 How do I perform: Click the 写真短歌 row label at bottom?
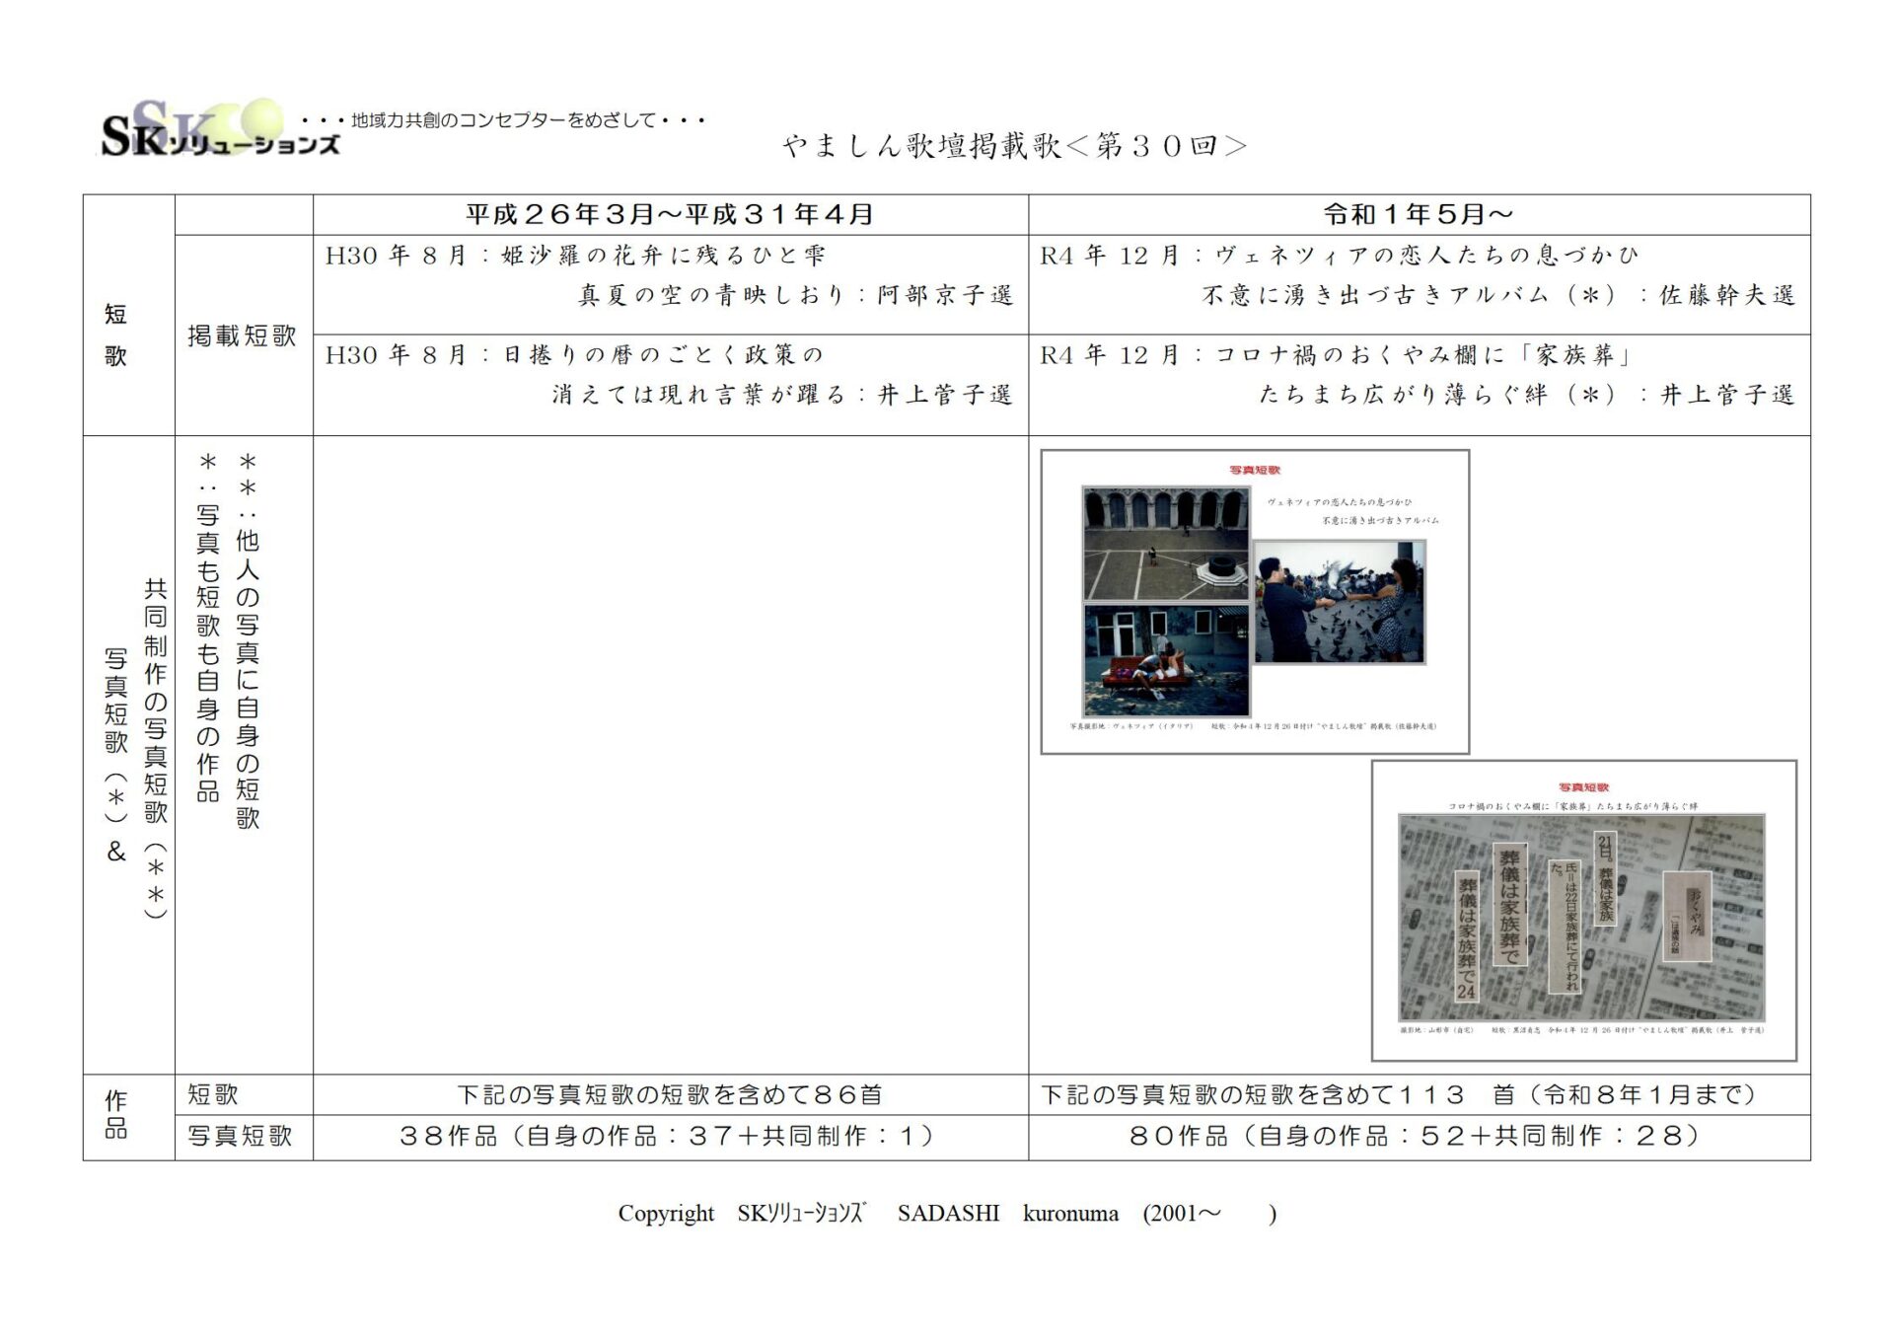(241, 1136)
